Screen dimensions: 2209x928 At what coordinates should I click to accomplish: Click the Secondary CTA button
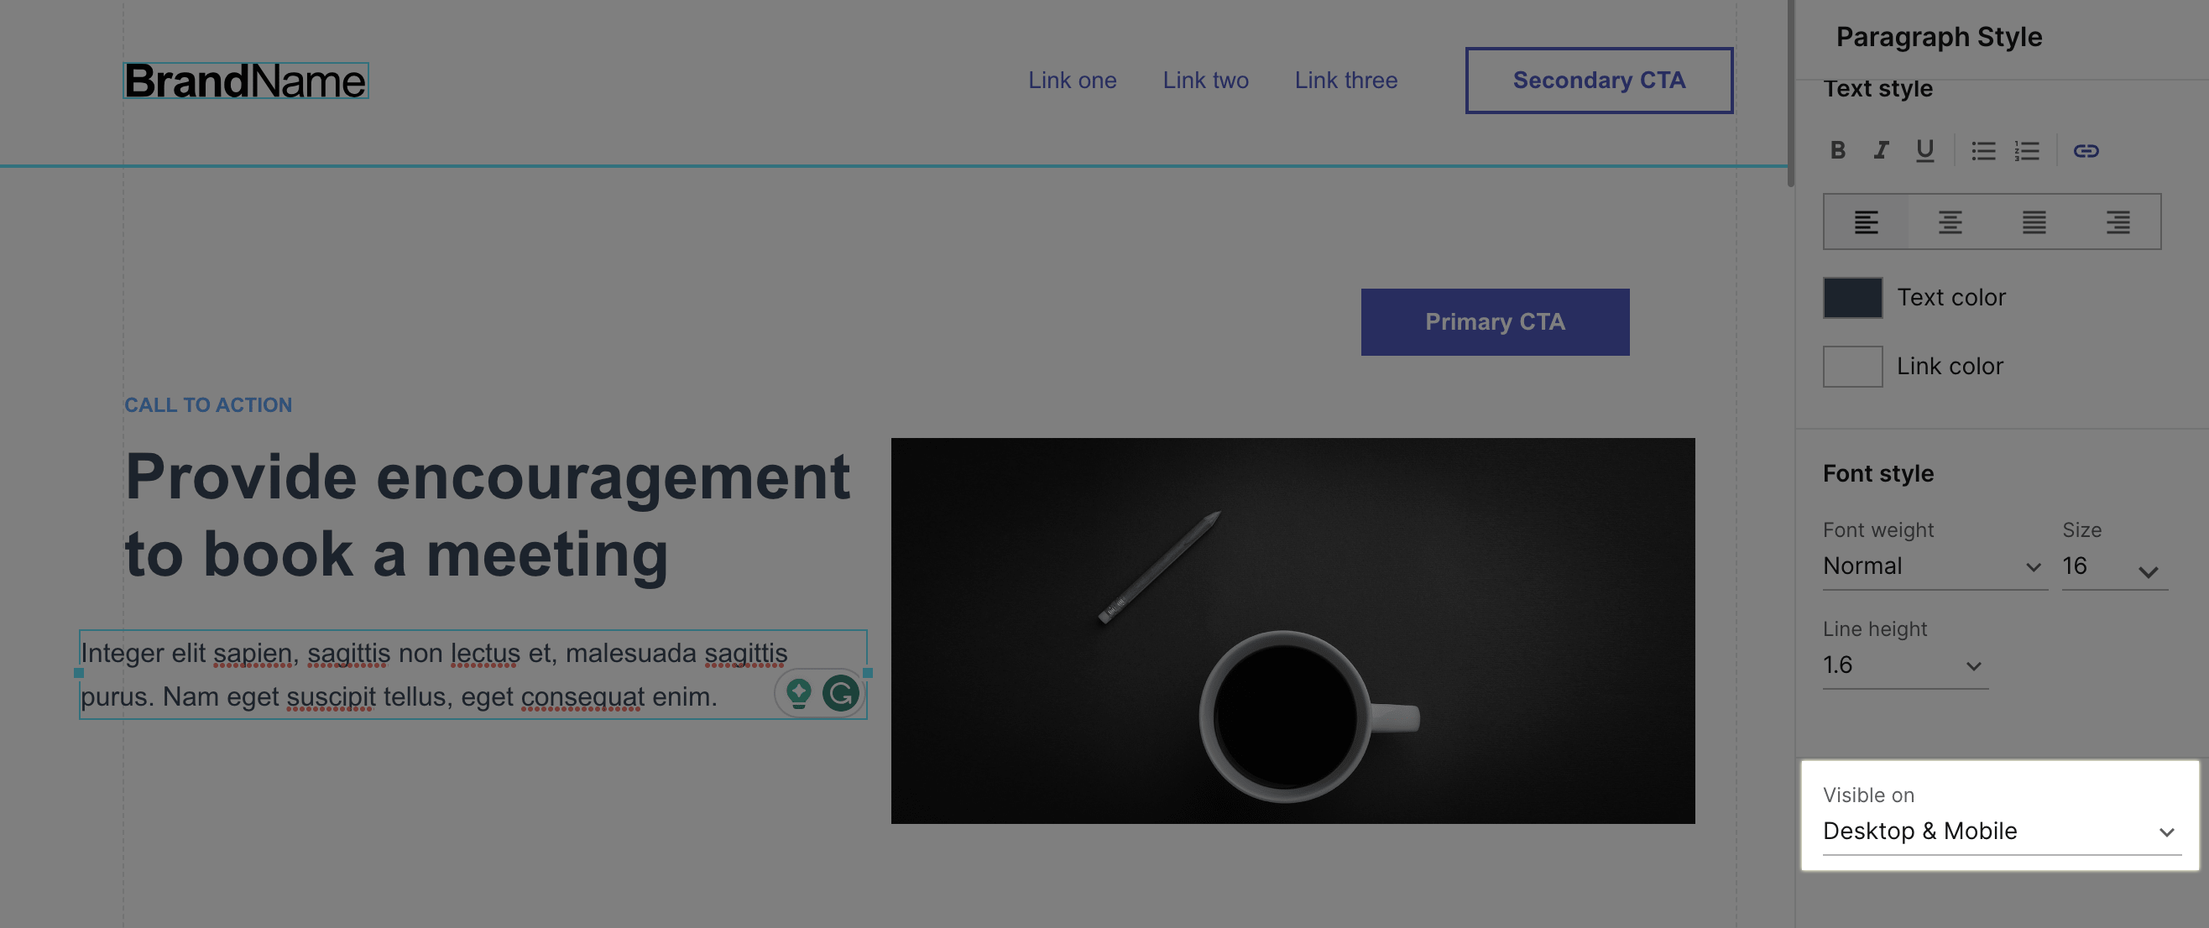[1599, 80]
